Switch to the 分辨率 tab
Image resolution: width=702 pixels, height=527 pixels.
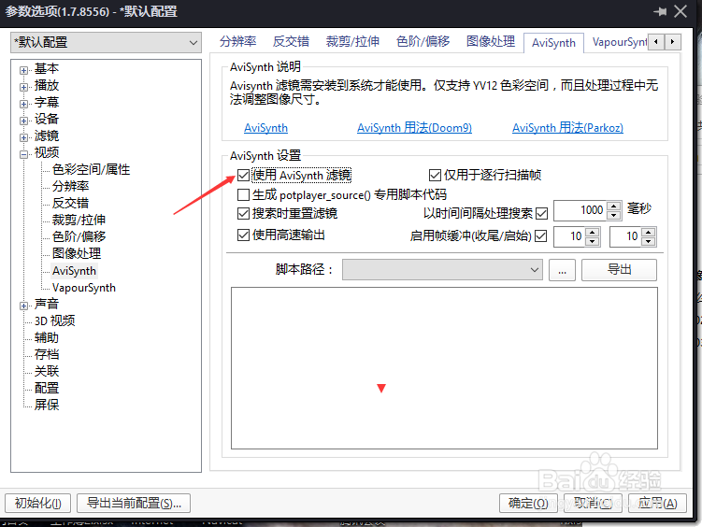pyautogui.click(x=237, y=42)
